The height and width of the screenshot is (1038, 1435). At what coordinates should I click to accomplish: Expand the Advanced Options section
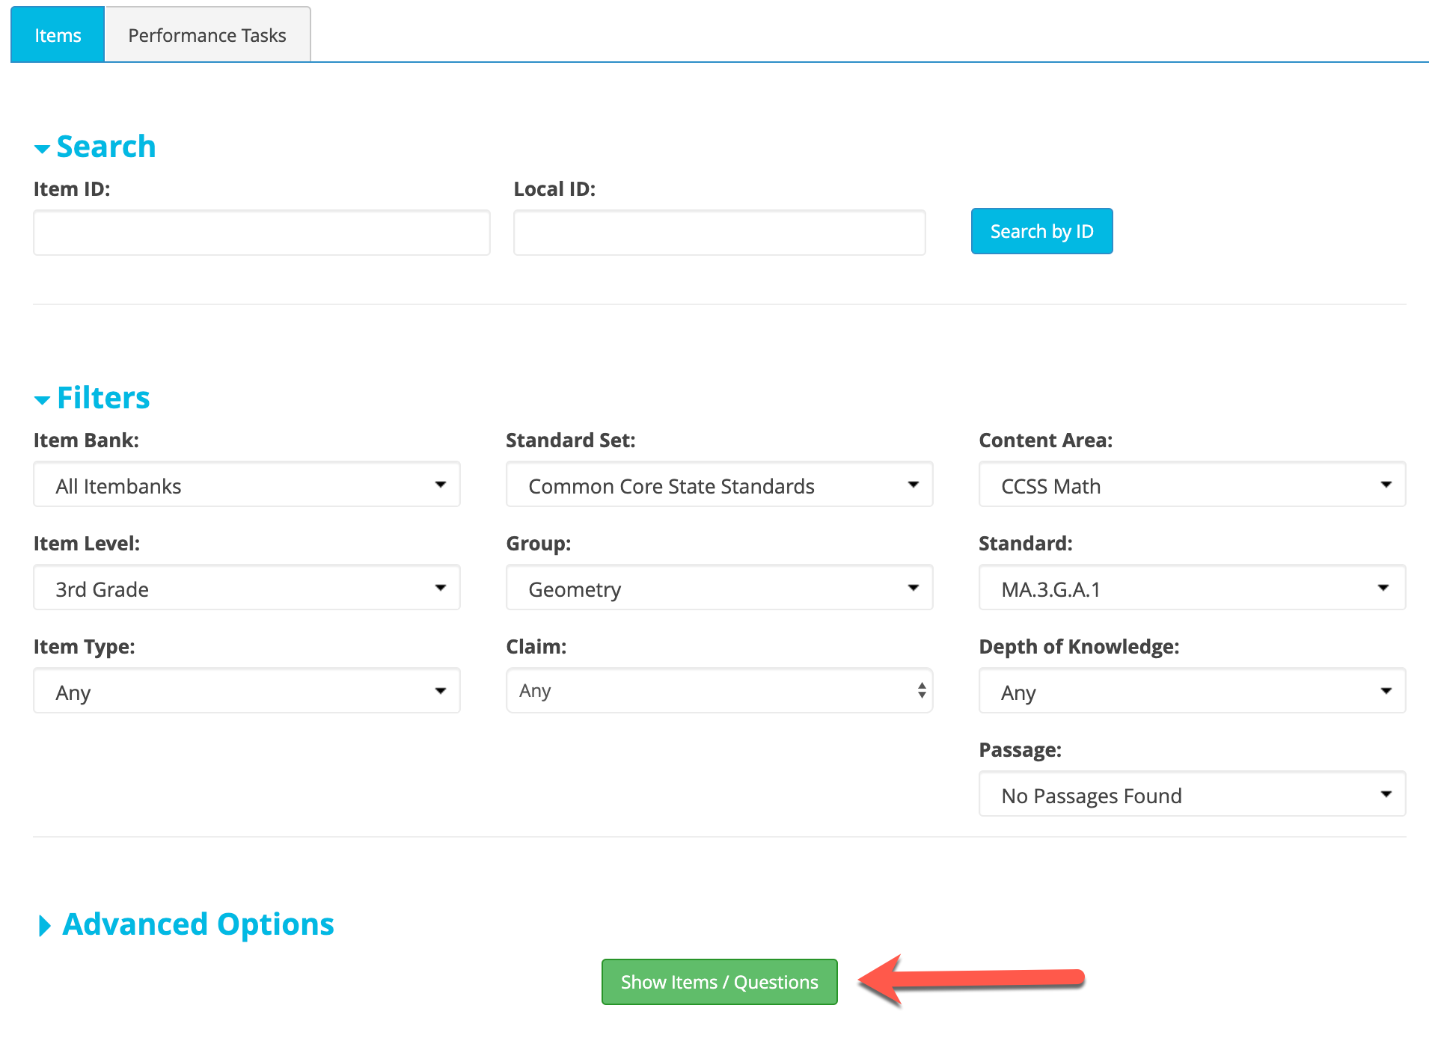(186, 924)
